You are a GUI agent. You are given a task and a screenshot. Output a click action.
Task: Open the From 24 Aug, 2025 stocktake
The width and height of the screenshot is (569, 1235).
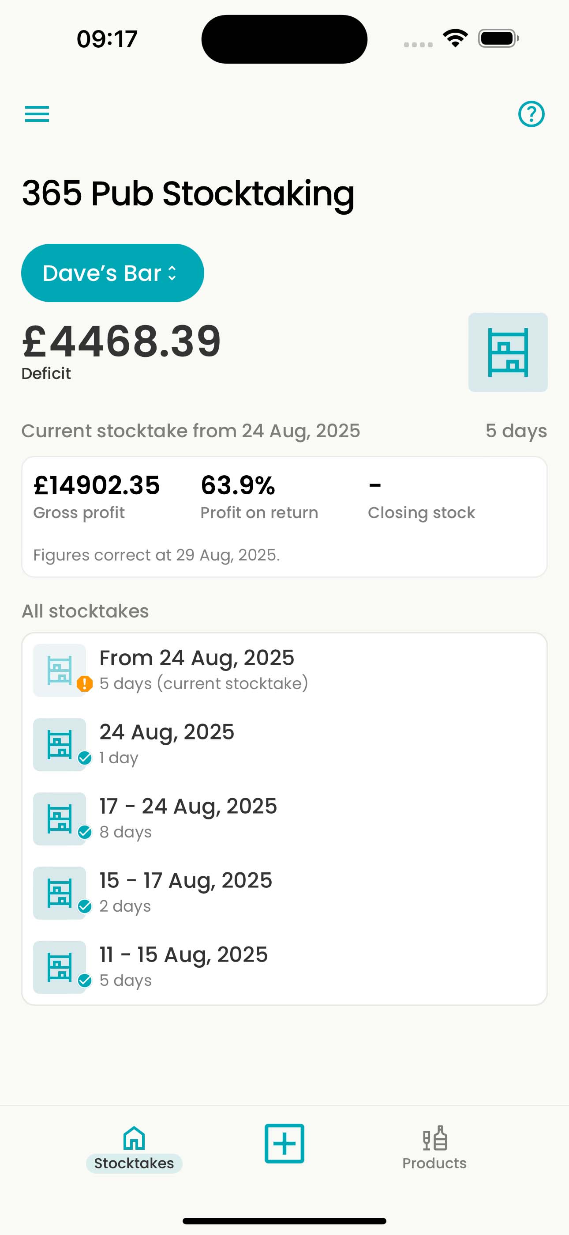196,658
